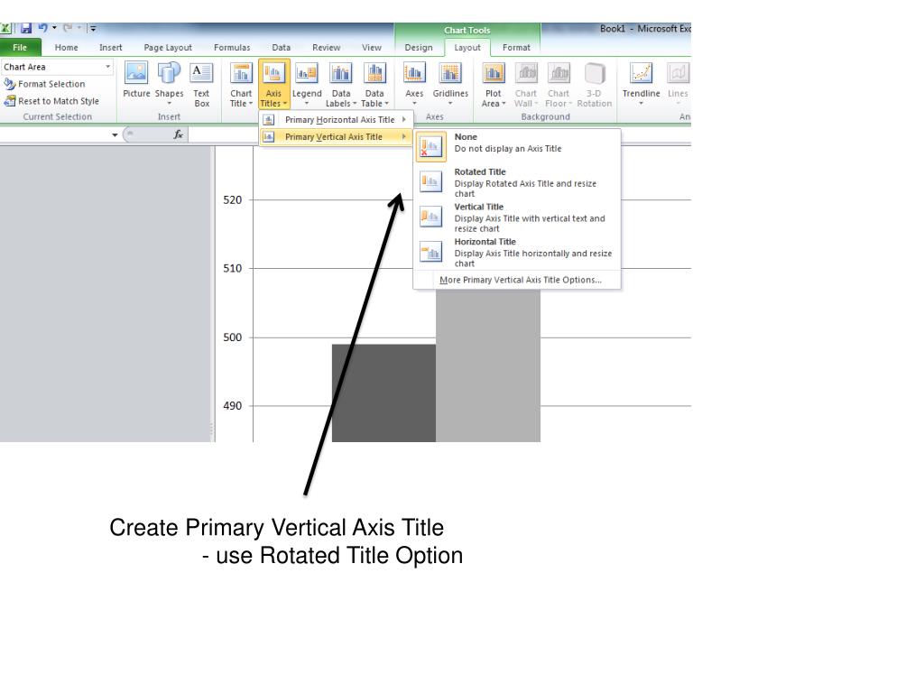Choose the Vertical Title option

point(517,217)
